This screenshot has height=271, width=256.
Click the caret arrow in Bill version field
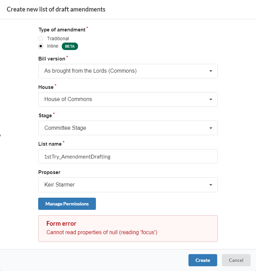(x=210, y=71)
